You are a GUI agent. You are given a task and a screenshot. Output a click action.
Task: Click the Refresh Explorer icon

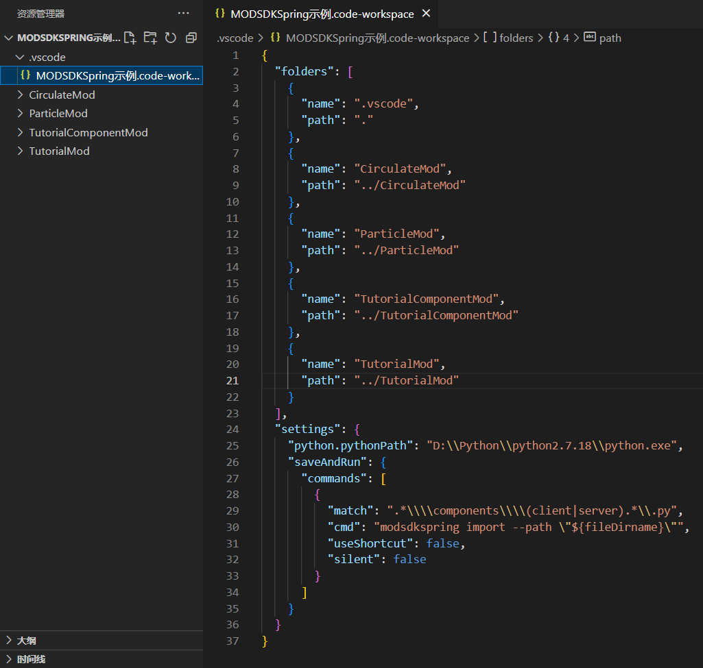[170, 38]
